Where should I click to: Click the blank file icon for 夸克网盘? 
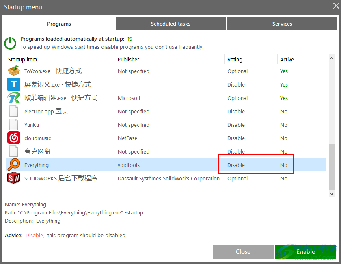tap(13, 151)
